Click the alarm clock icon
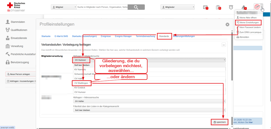The width and height of the screenshot is (271, 129). pos(231,7)
